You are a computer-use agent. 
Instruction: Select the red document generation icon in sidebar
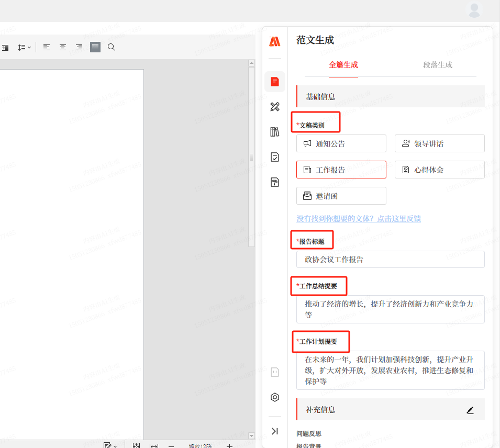pos(274,82)
